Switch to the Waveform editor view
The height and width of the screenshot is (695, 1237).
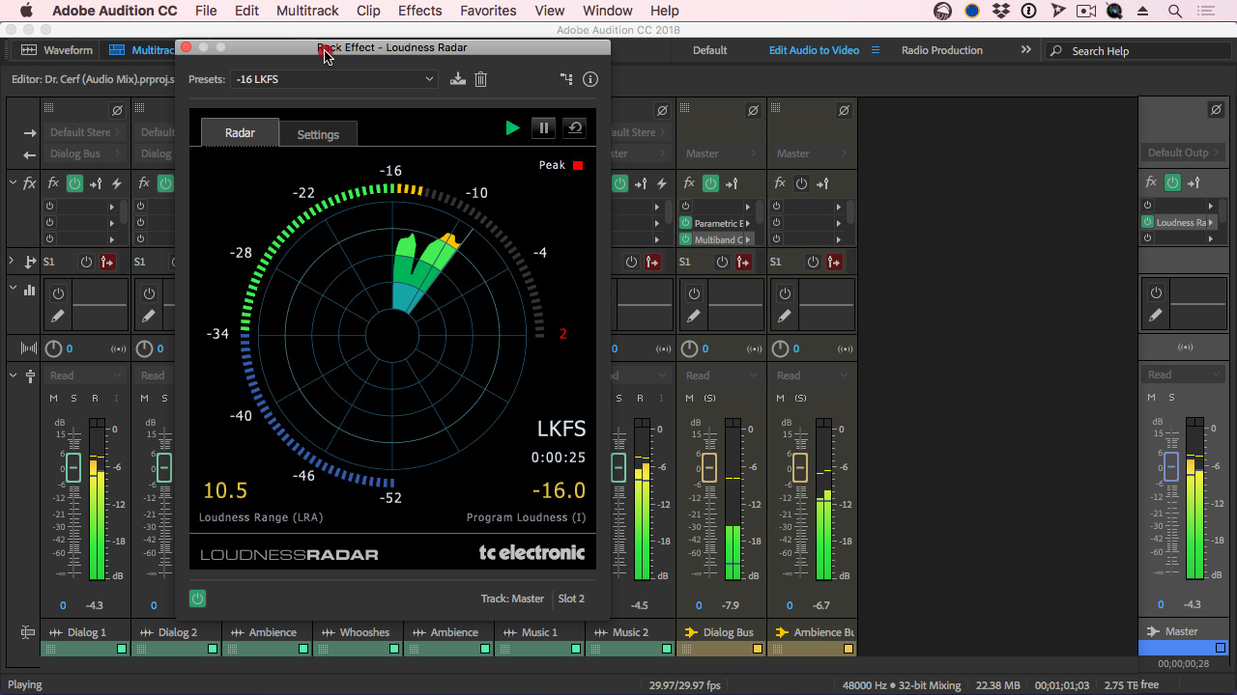point(57,50)
